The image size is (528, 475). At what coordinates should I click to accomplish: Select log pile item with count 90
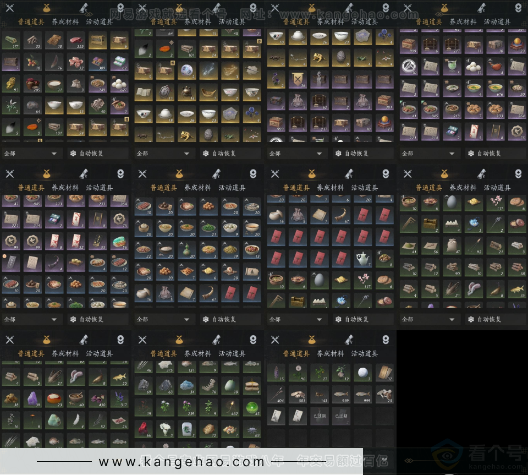(x=452, y=268)
